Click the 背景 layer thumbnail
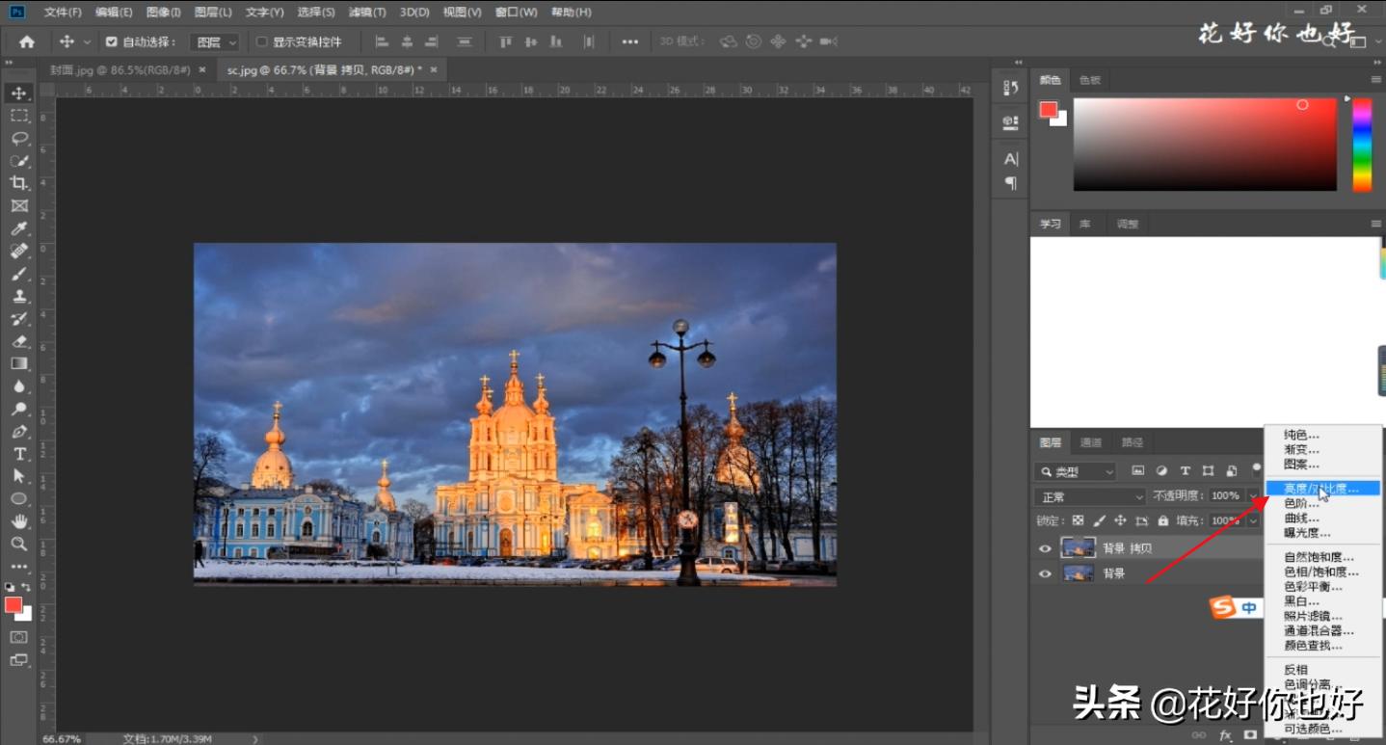 coord(1077,573)
